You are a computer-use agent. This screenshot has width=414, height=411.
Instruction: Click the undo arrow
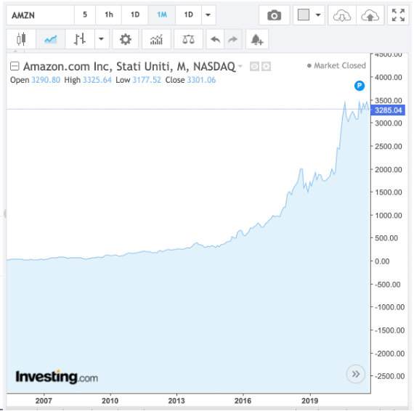point(215,39)
